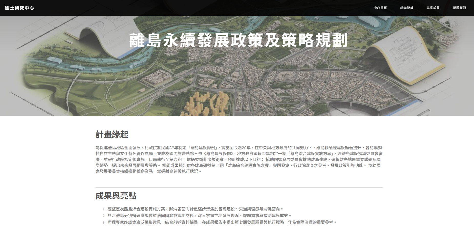The image size is (474, 233).
Task: Click the numeral 1. list marker
Action: tap(104, 209)
